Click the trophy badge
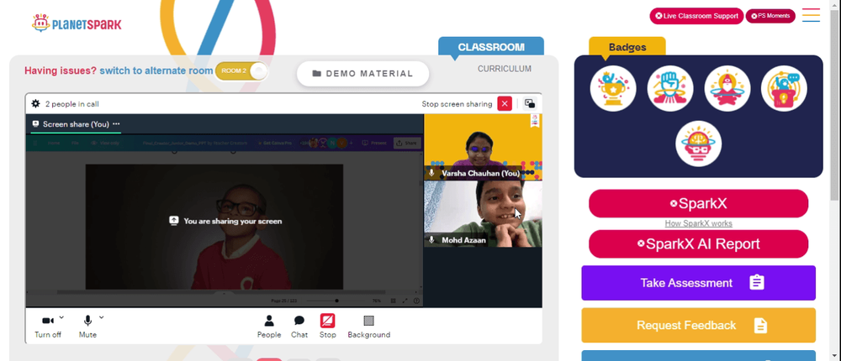This screenshot has width=841, height=361. (x=613, y=88)
